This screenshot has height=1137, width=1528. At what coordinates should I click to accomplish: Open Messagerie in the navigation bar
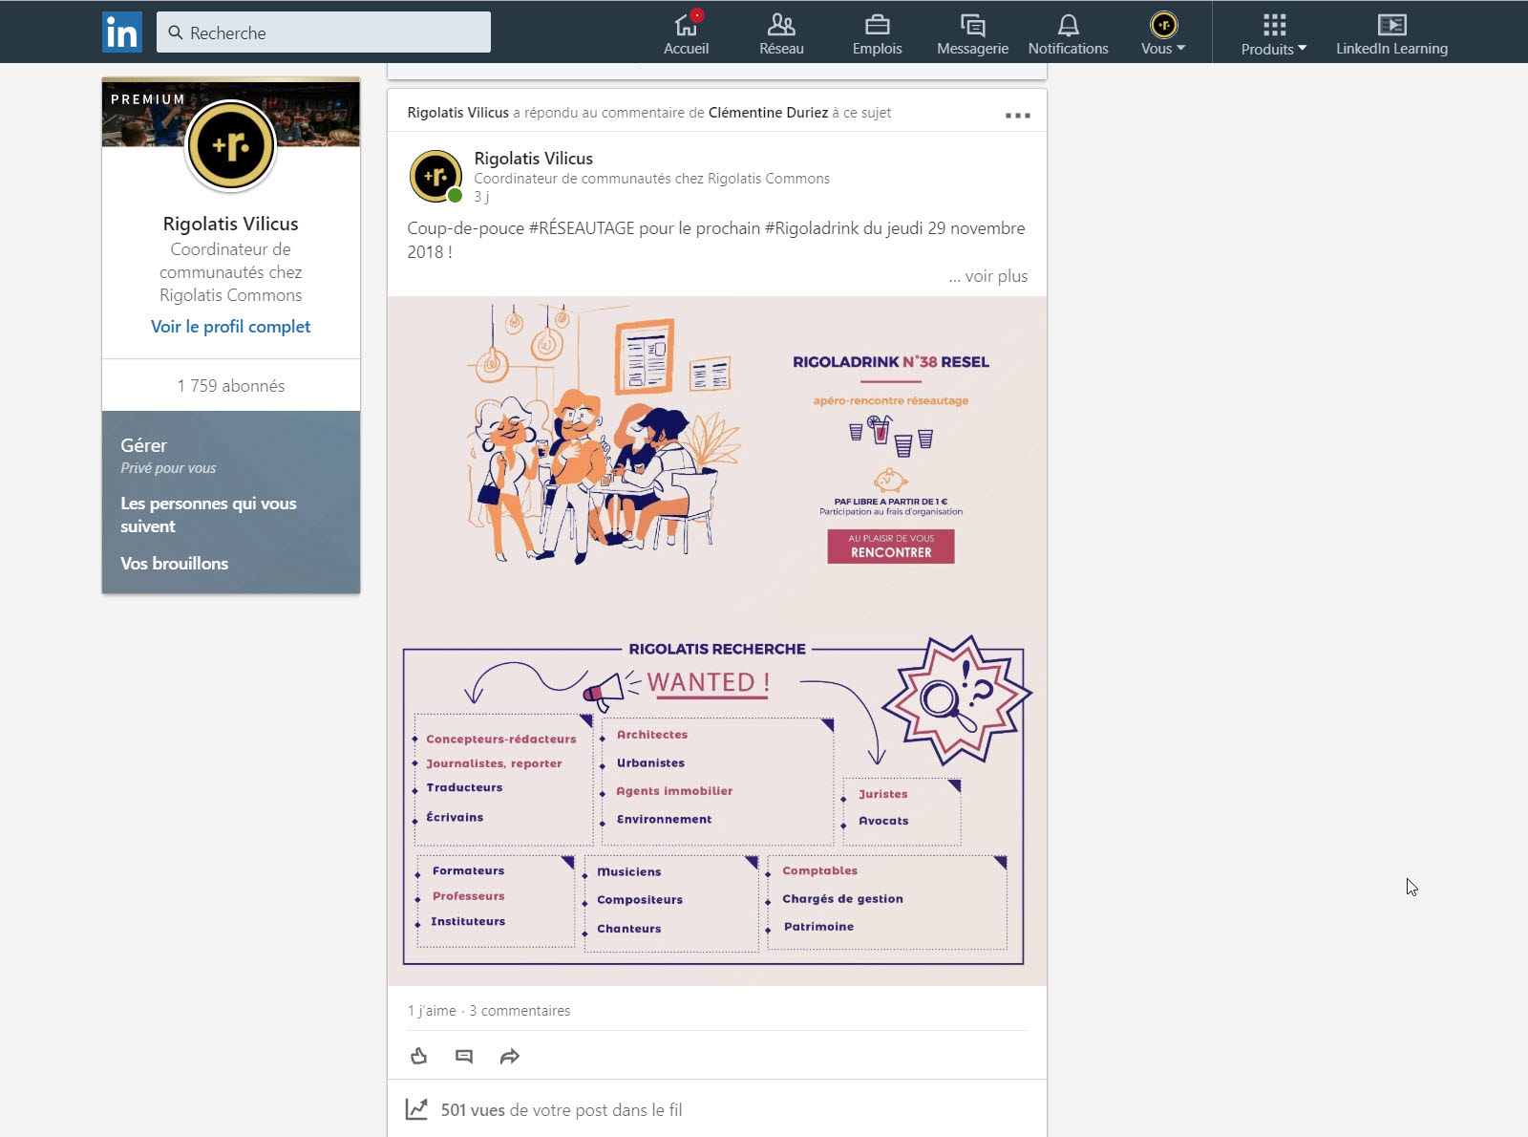pyautogui.click(x=972, y=33)
